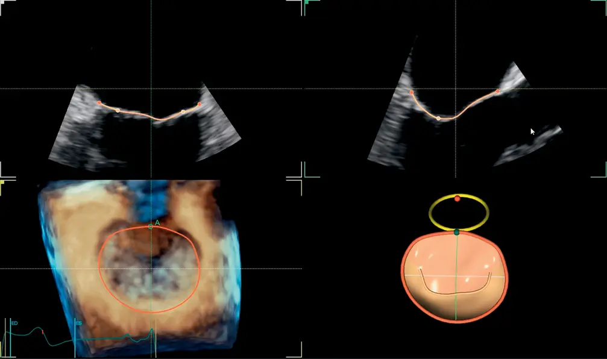Select the right red annulus point in top-left view

(200, 104)
